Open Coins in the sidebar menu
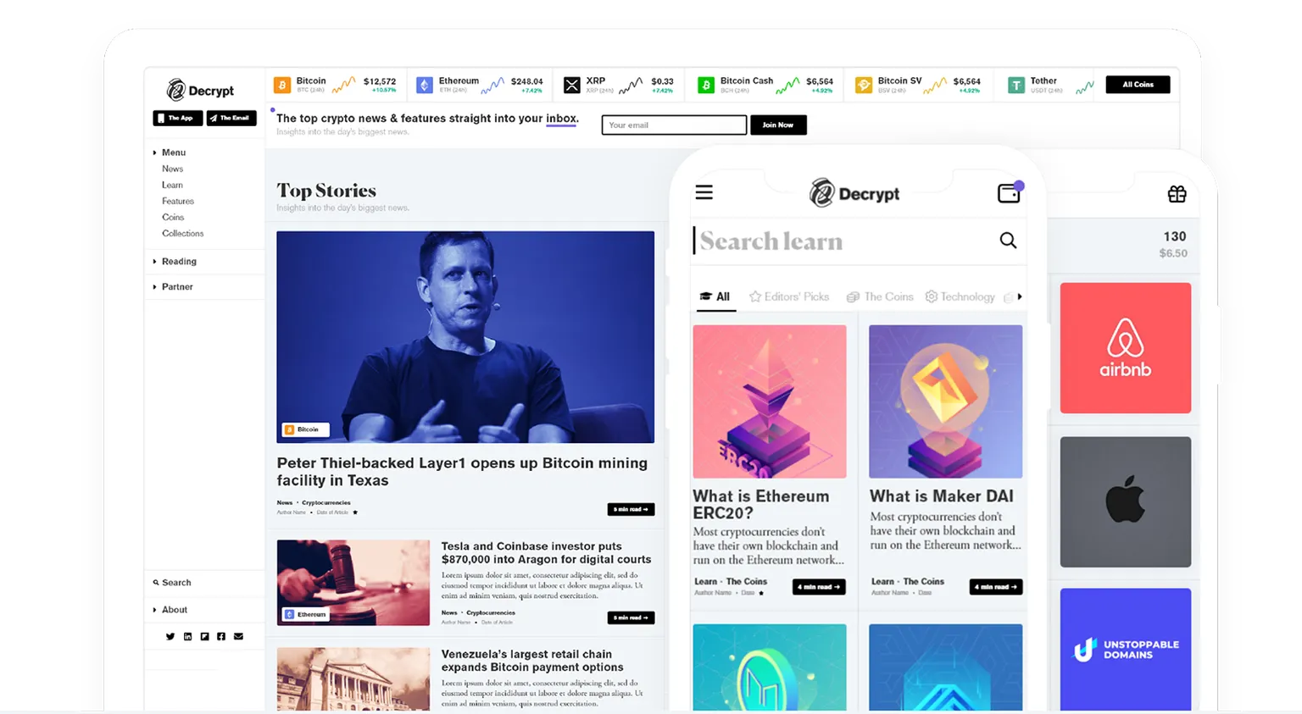Viewport: 1302px width, 714px height. point(173,217)
